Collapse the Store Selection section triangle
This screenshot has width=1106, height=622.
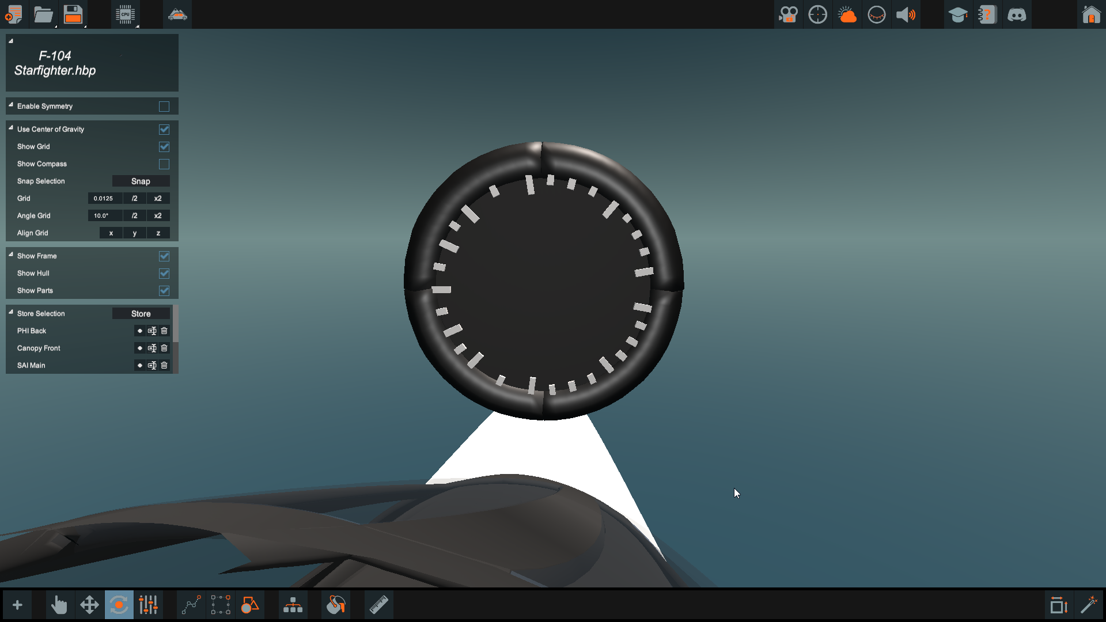11,312
